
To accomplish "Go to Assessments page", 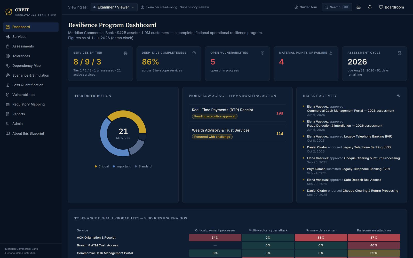I will pos(31,46).
